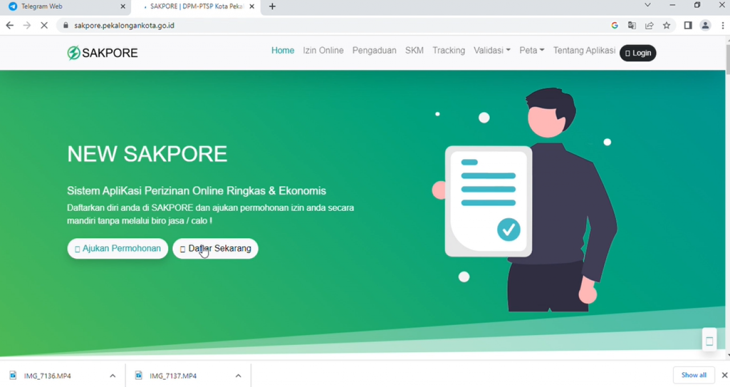Open the IMG_7137.MP4 download
Image resolution: width=730 pixels, height=387 pixels.
[x=173, y=376]
